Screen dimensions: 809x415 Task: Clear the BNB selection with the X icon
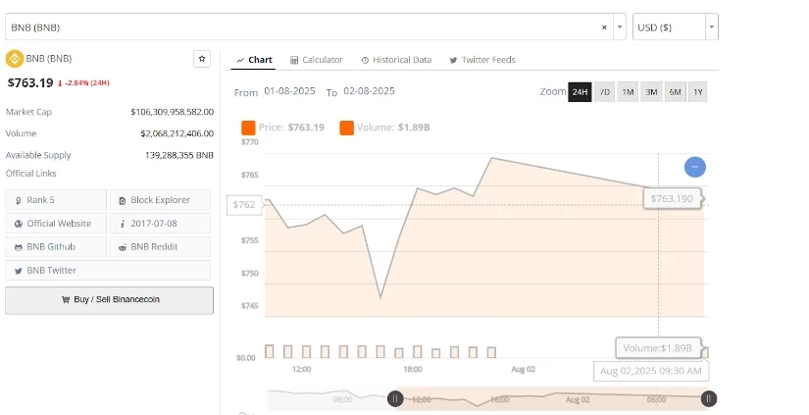pos(604,26)
